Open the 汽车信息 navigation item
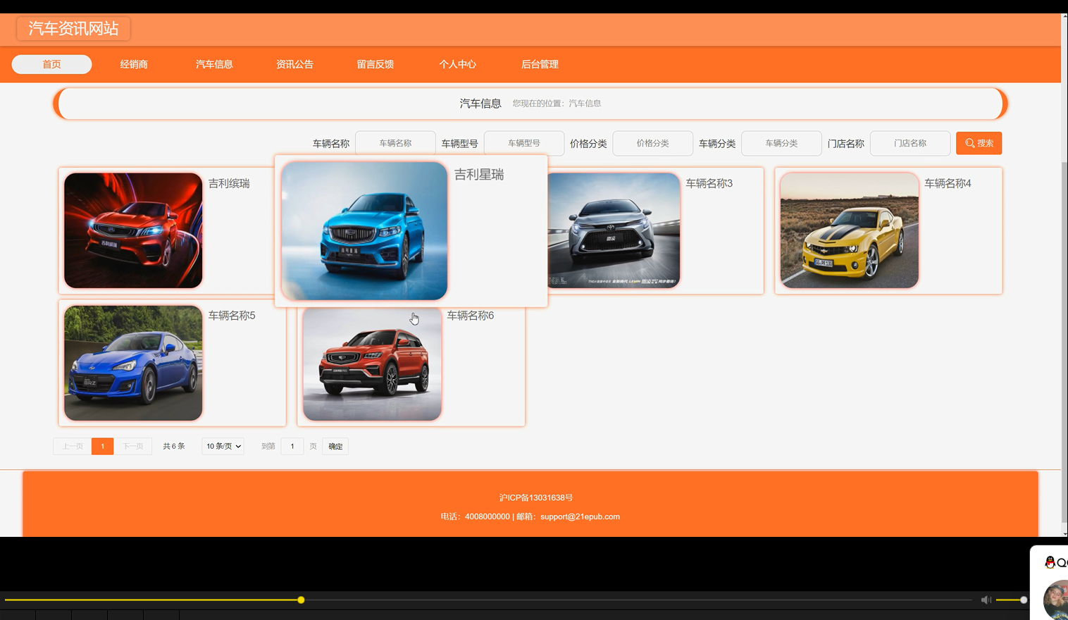 coord(214,64)
